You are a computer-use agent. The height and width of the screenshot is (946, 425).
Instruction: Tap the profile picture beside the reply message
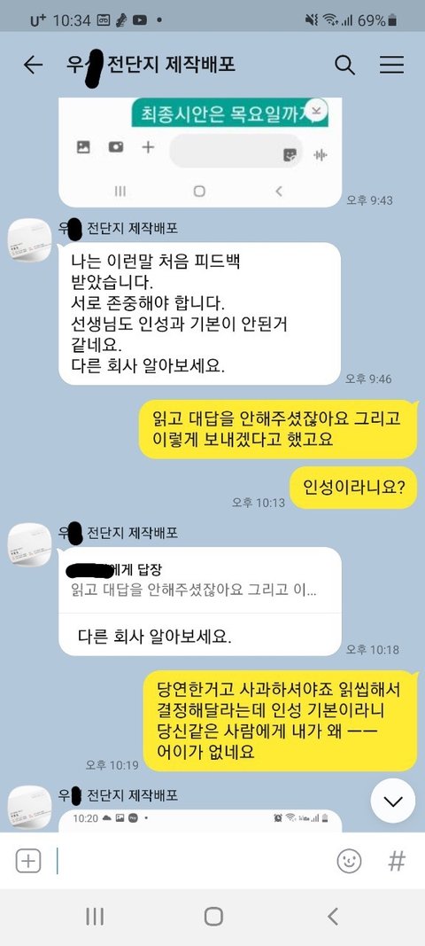pyautogui.click(x=29, y=545)
